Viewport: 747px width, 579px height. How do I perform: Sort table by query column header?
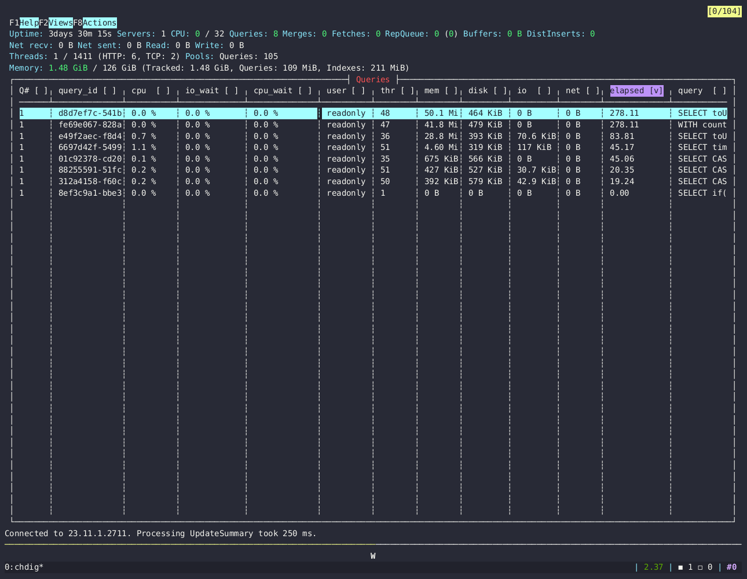(702, 90)
